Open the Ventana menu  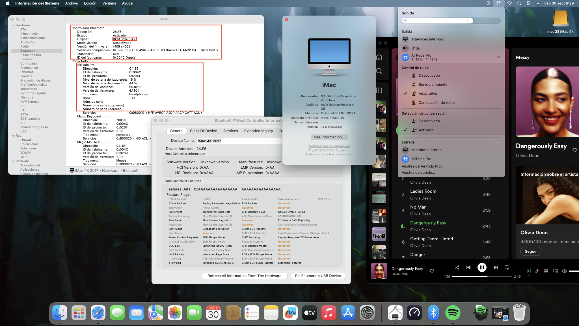click(109, 3)
